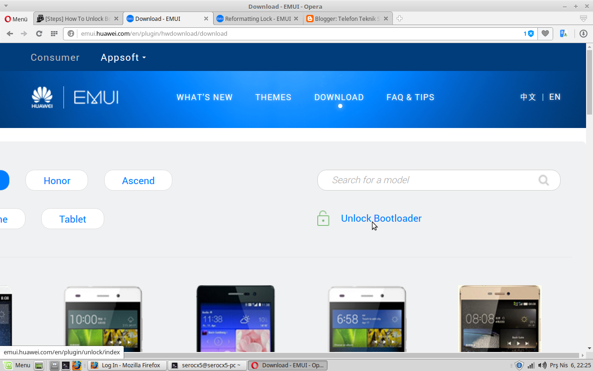Image resolution: width=593 pixels, height=371 pixels.
Task: Open the clock showing Prş Nis 6, 22:25
Action: 570,365
